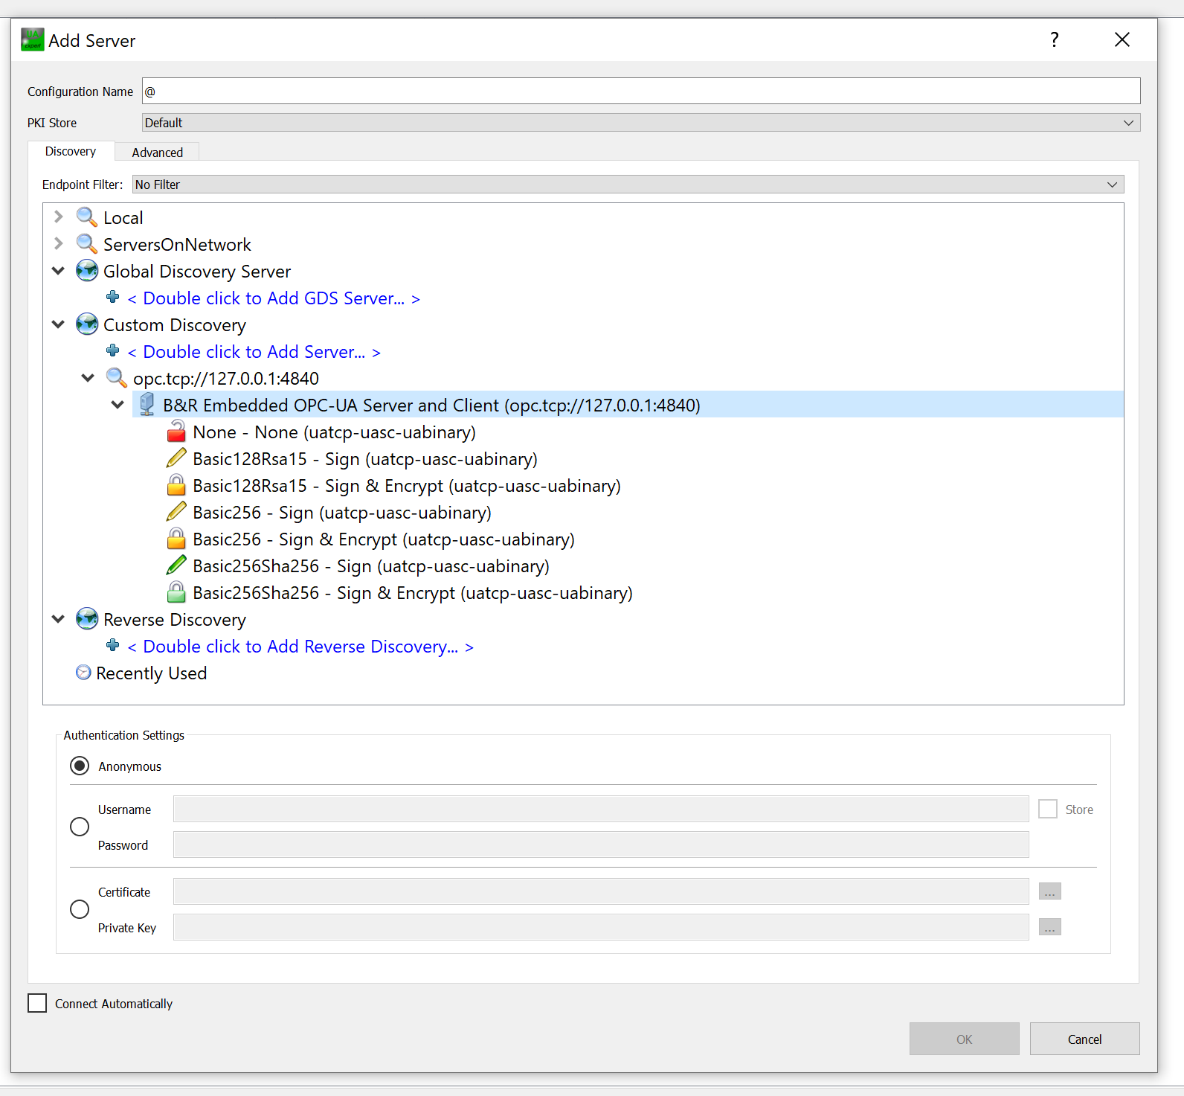Click the Private Key path field
Screen dimensions: 1184x1096
point(601,927)
